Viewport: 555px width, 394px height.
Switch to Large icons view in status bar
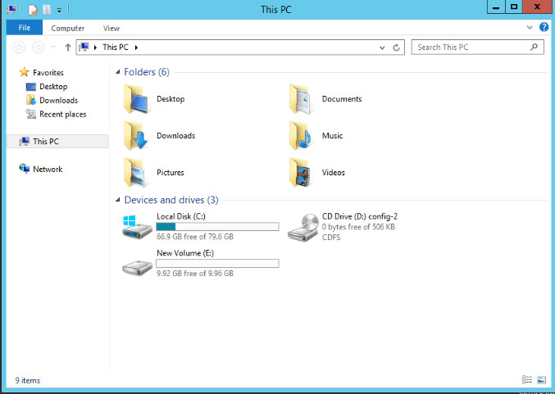coord(541,380)
